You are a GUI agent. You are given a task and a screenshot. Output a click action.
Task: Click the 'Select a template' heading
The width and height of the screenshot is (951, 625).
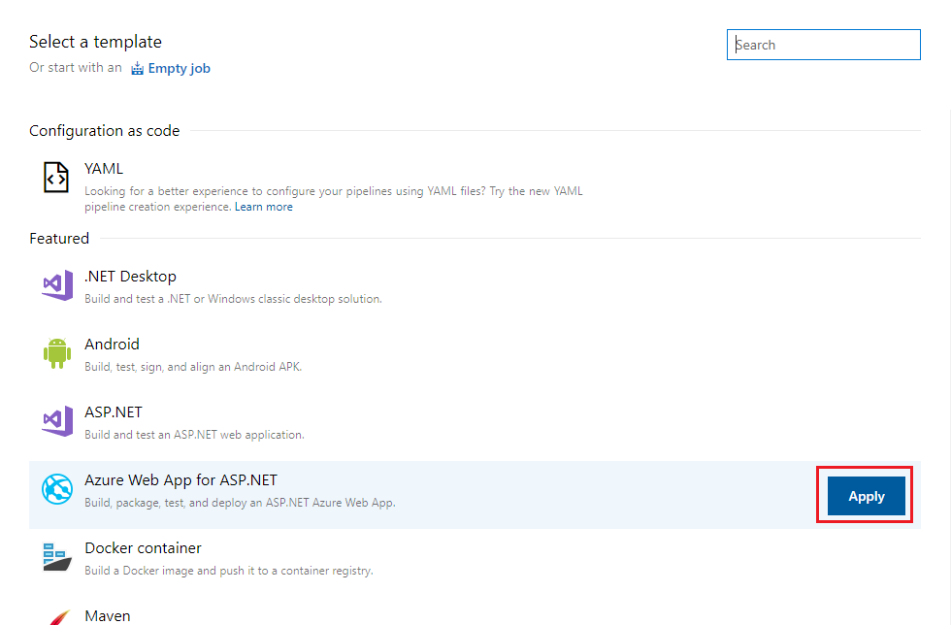pos(95,42)
